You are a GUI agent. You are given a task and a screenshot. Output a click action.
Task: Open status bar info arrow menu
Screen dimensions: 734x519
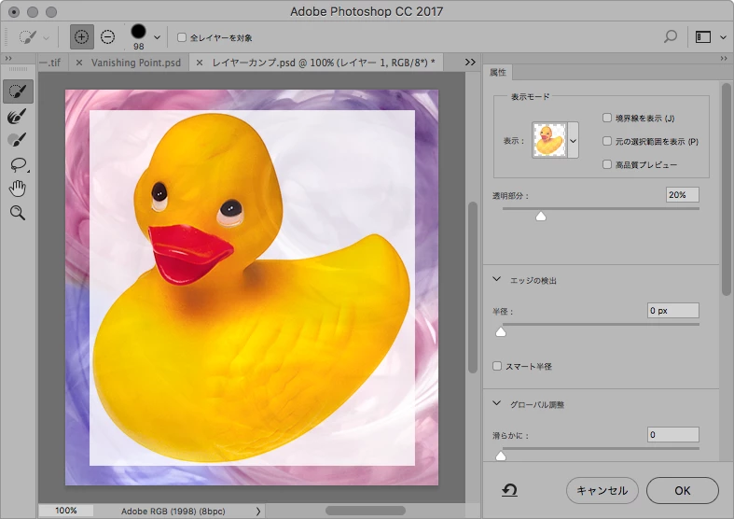(258, 511)
